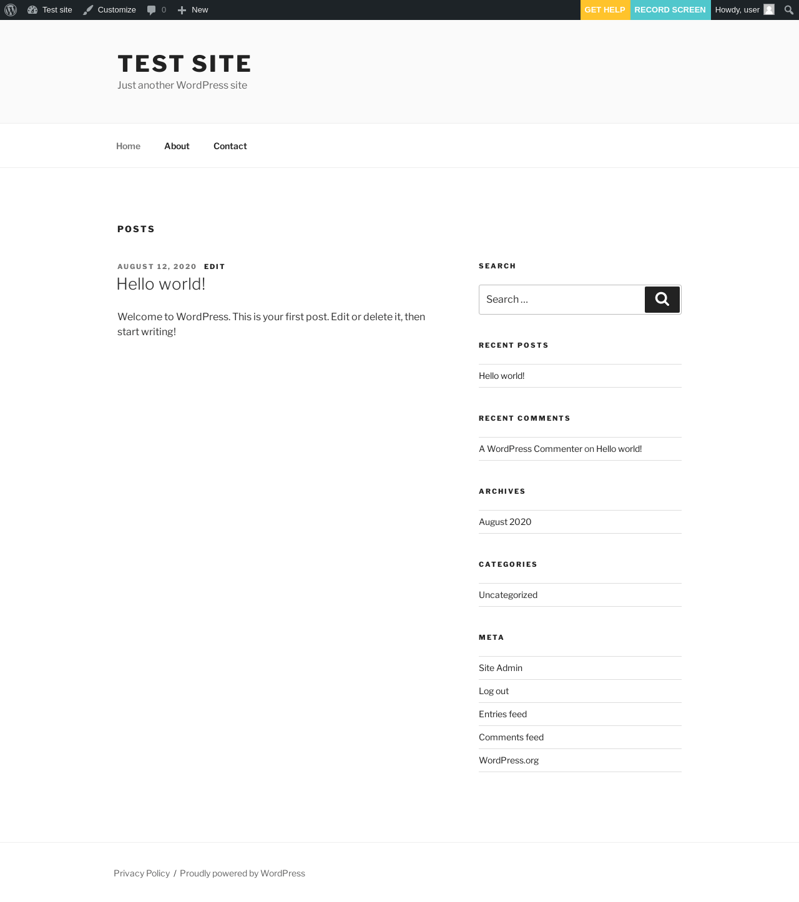Click the Customize paintbrush icon
The width and height of the screenshot is (799, 902).
(x=88, y=10)
